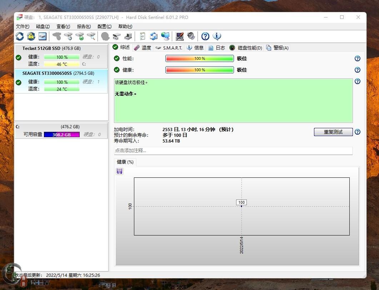Screen dimensions: 379x290
Task: Click the C: available capacity bar
Action: (61, 135)
